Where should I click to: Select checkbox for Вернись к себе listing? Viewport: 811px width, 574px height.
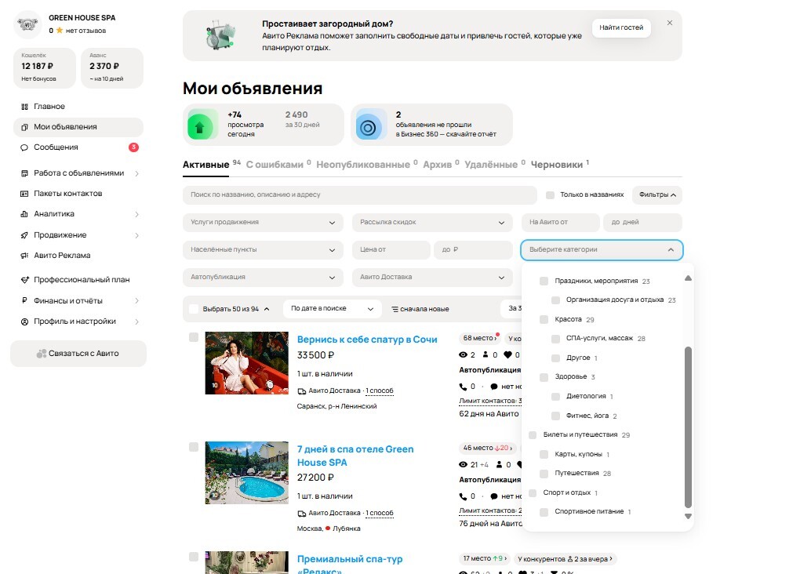(x=194, y=337)
